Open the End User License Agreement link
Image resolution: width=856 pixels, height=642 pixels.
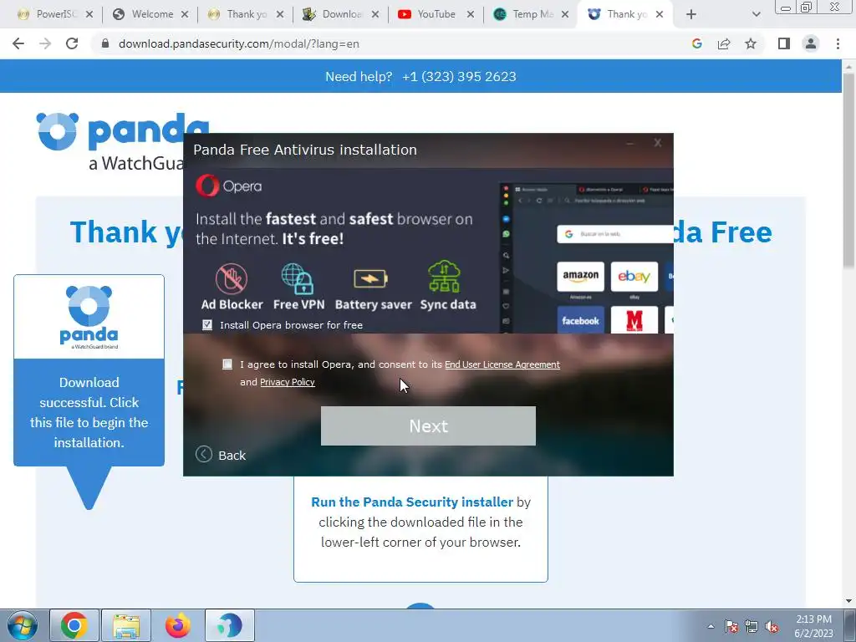[502, 364]
